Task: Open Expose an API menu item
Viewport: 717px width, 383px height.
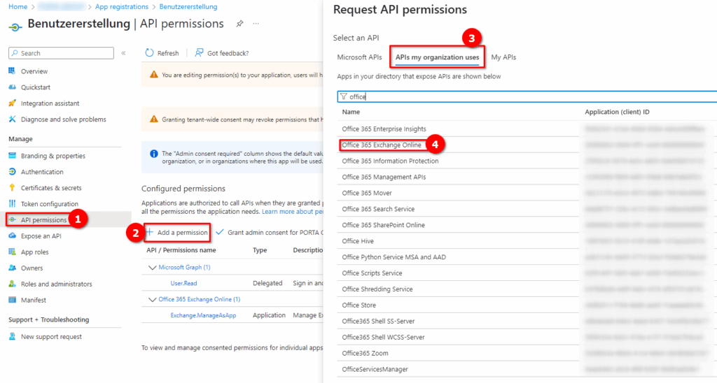Action: [x=41, y=236]
